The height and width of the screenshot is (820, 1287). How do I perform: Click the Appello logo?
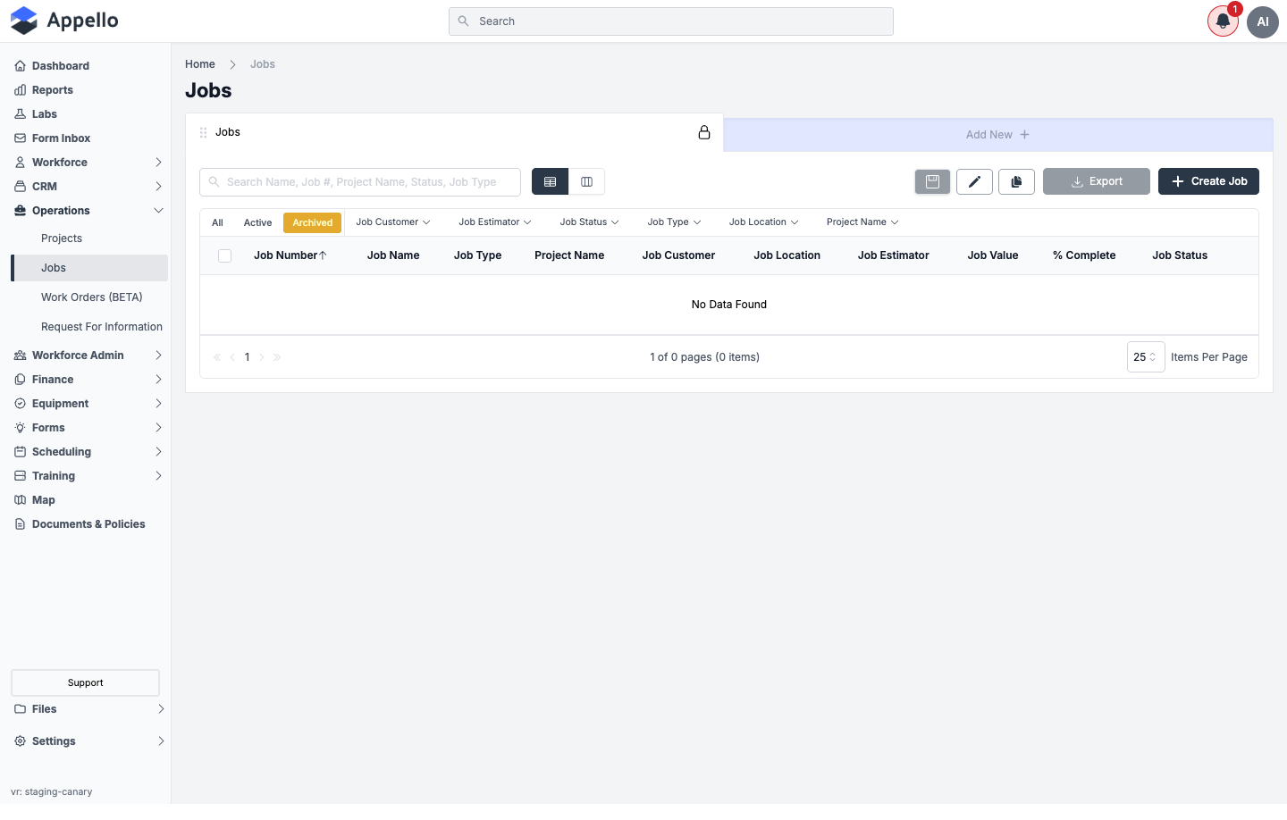64,21
